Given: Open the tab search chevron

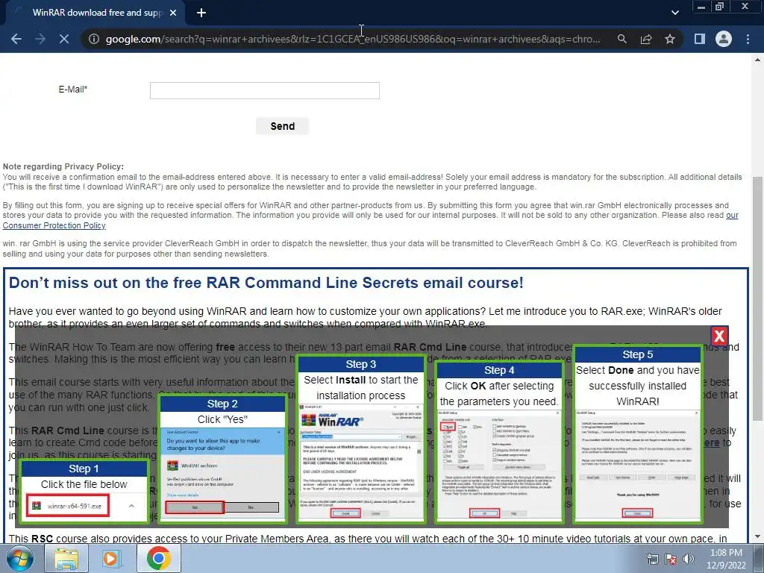Looking at the screenshot, I should 674,13.
